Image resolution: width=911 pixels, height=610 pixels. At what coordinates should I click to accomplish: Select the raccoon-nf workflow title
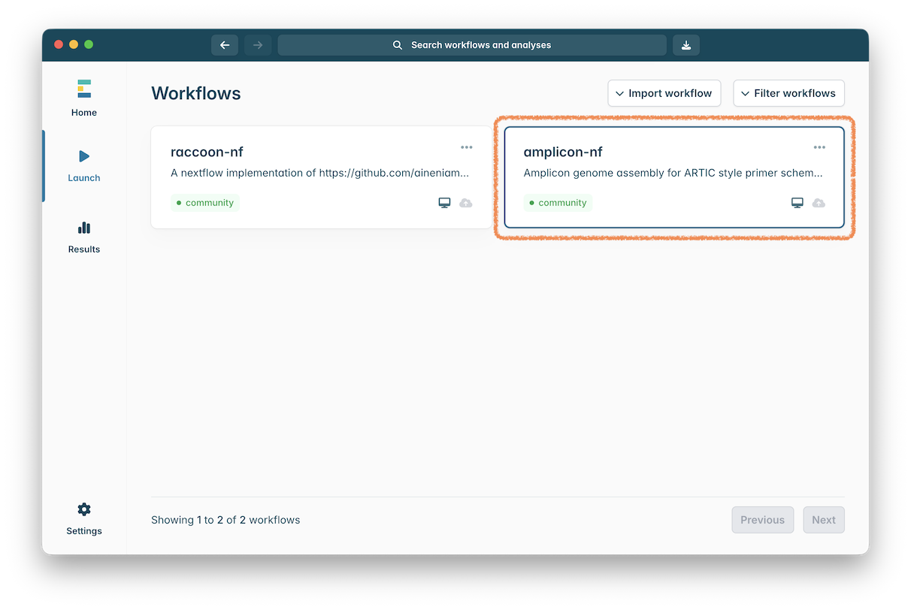click(207, 152)
